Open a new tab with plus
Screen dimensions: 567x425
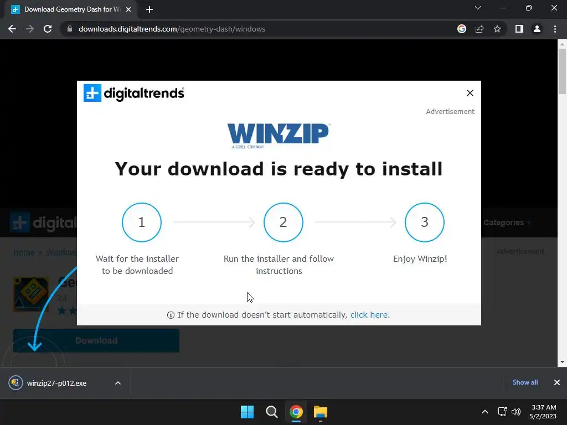pyautogui.click(x=150, y=9)
